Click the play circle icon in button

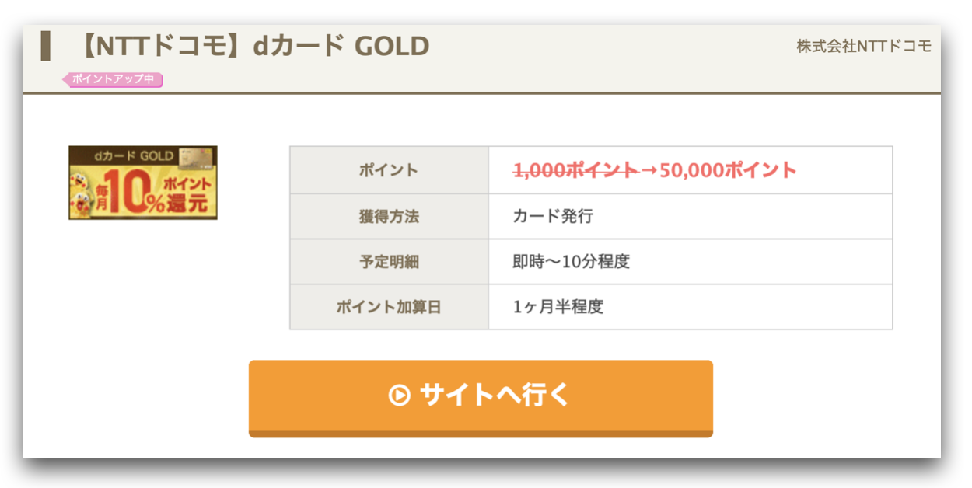399,396
